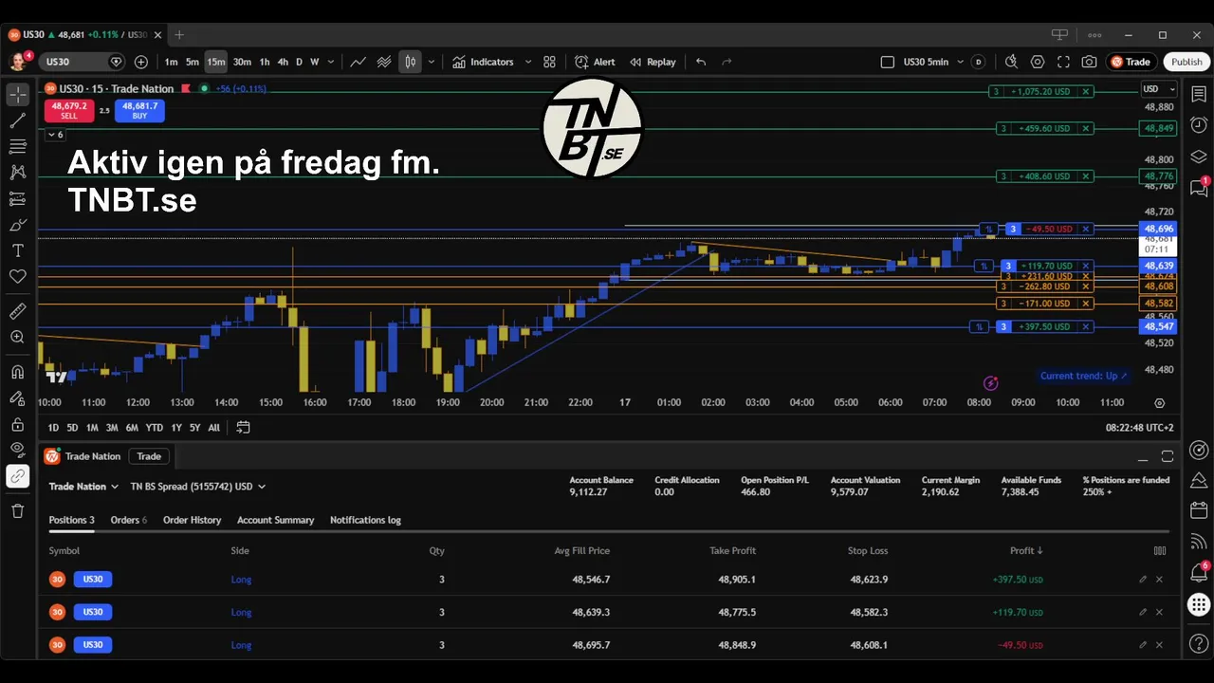Open the patterns drawing tool
This screenshot has height=683, width=1214.
[17, 173]
